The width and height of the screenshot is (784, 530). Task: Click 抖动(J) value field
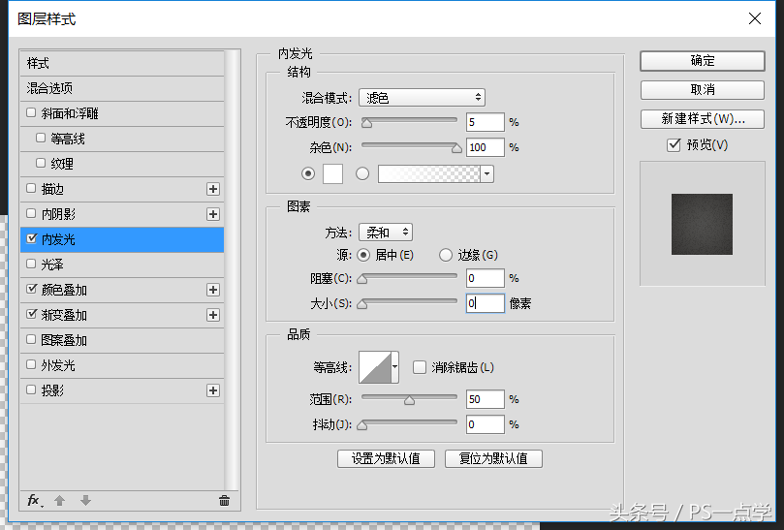485,424
